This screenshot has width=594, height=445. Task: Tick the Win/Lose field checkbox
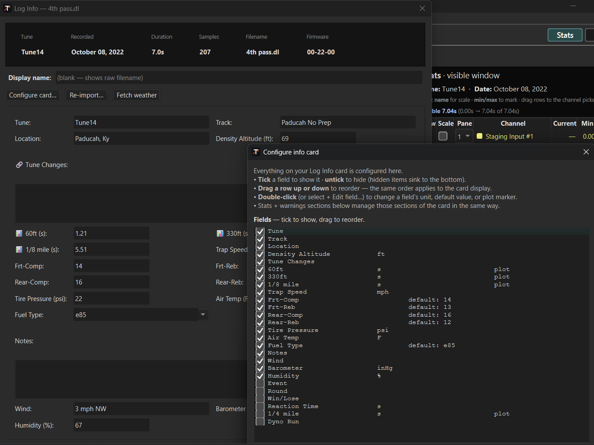(260, 399)
